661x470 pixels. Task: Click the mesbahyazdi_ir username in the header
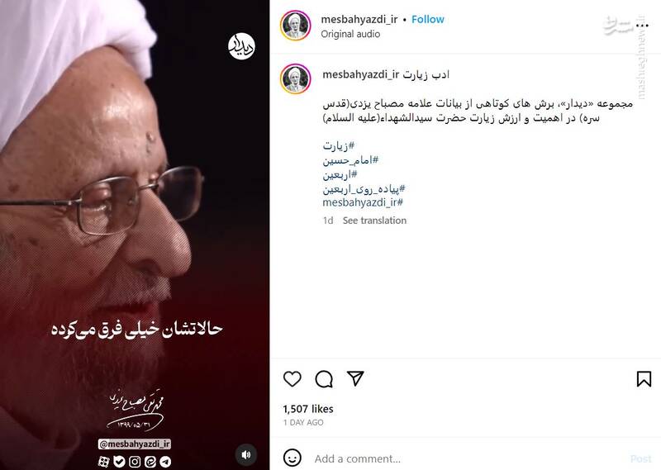pos(359,19)
